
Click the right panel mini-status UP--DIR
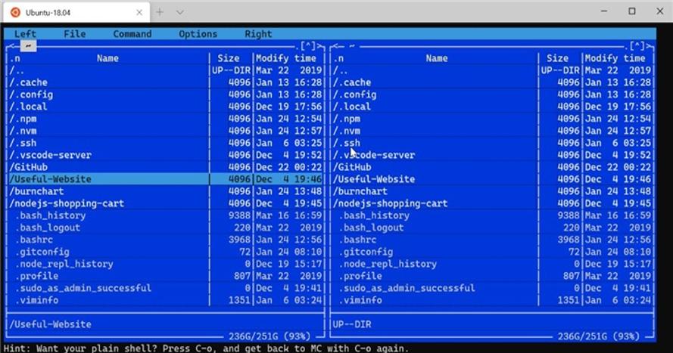tap(352, 324)
